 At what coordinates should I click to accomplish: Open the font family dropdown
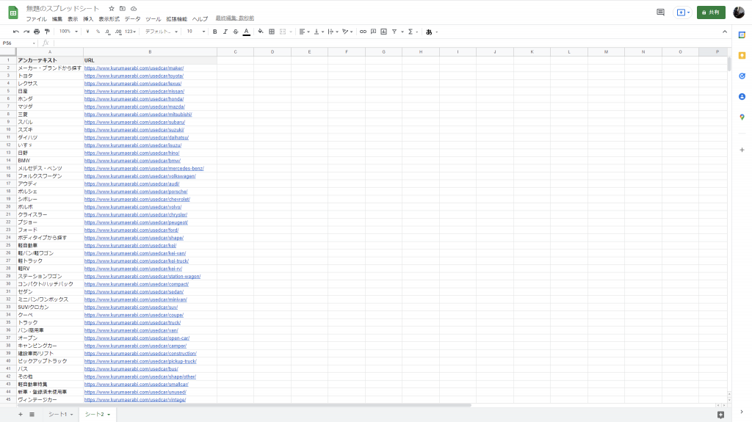pyautogui.click(x=161, y=32)
